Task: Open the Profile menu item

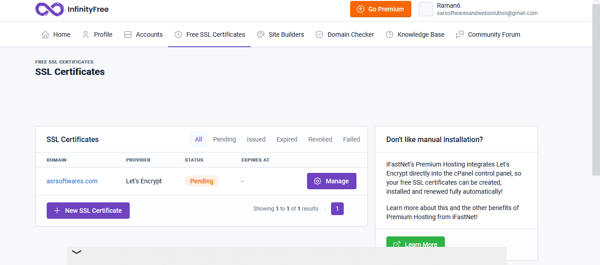Action: [x=98, y=34]
